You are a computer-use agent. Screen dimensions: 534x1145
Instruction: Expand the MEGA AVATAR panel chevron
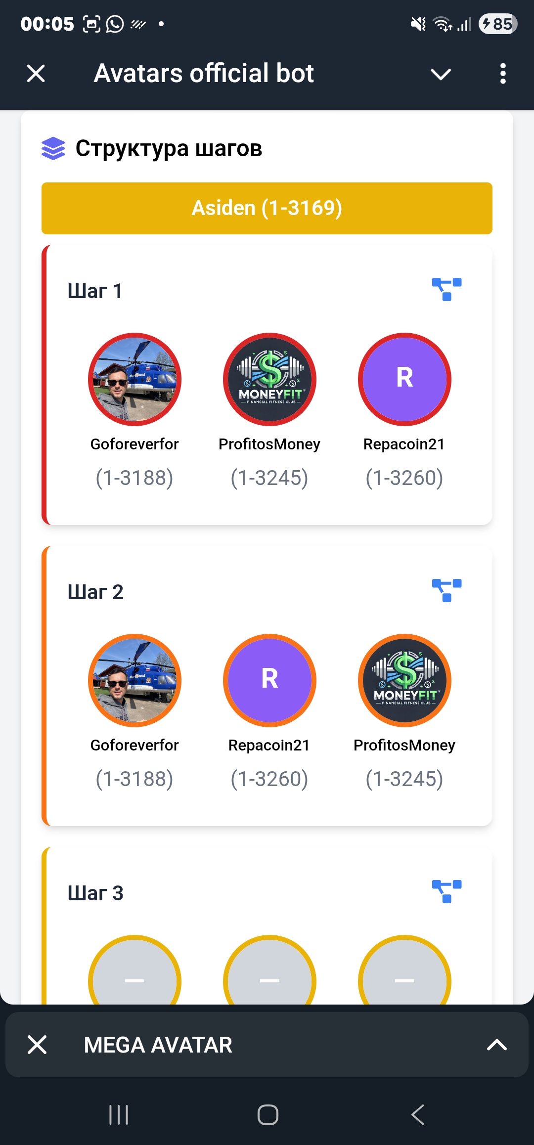coord(496,1045)
